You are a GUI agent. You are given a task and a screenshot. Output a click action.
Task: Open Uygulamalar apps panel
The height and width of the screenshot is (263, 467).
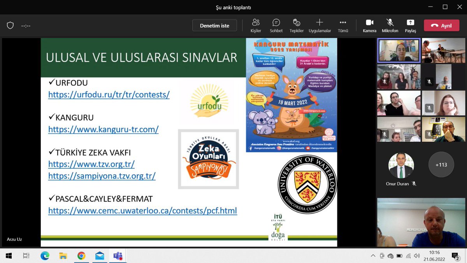point(320,25)
